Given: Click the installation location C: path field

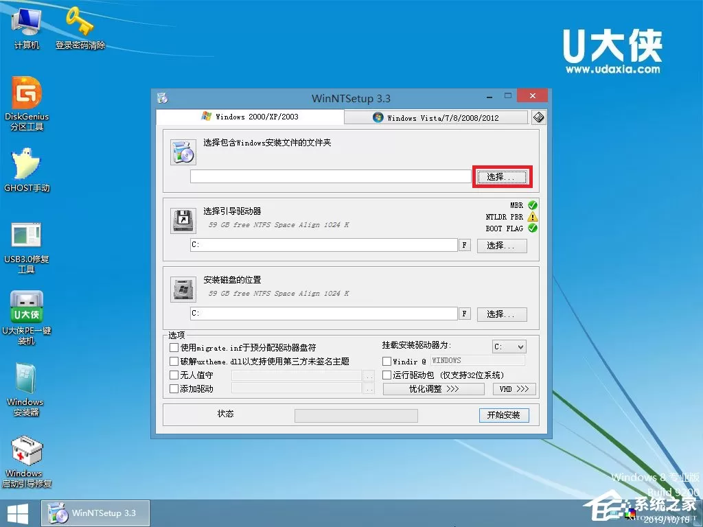Looking at the screenshot, I should pyautogui.click(x=324, y=313).
